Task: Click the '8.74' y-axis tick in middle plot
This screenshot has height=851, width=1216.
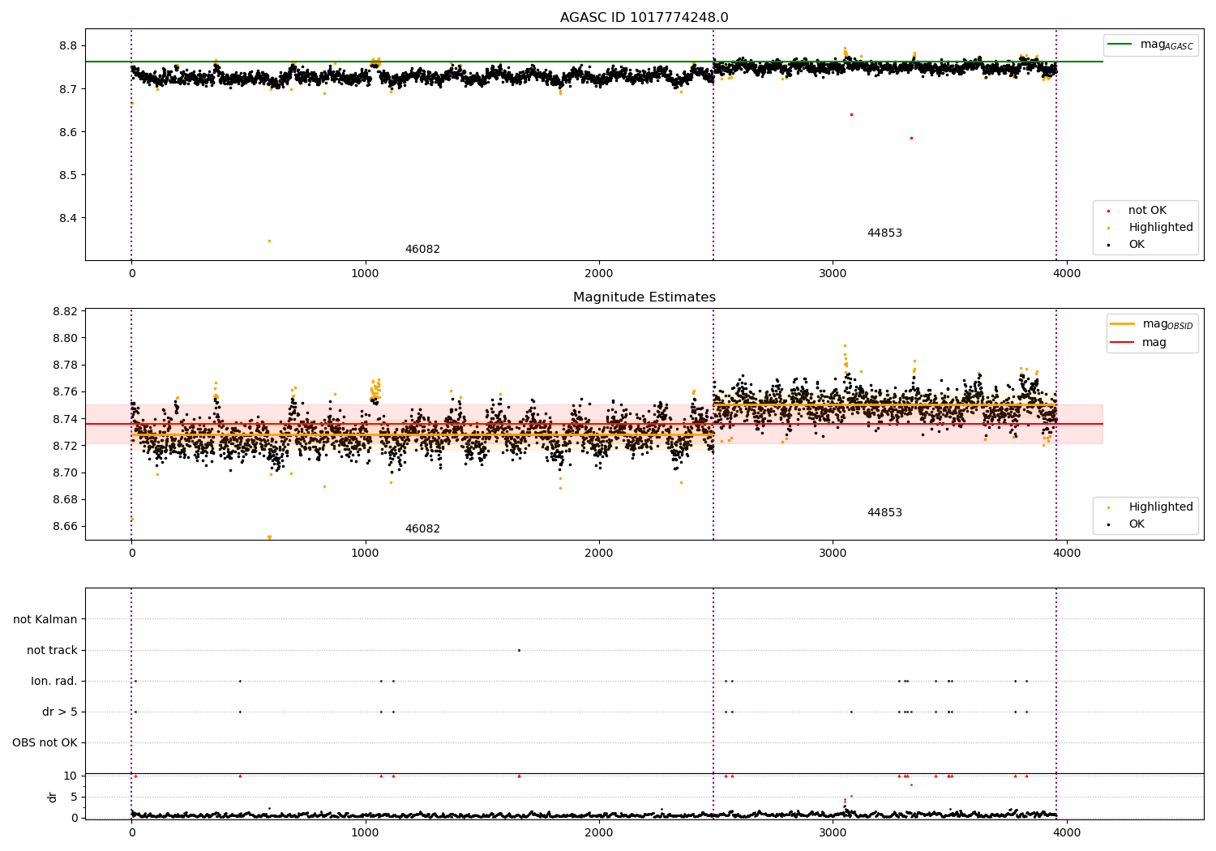Action: (66, 420)
